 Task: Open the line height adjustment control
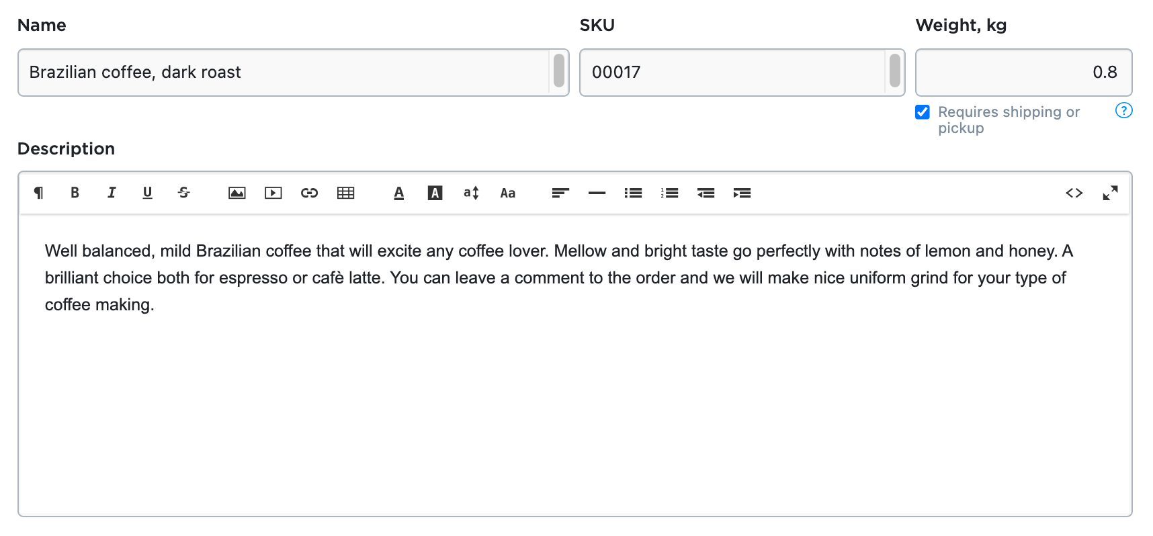click(x=470, y=193)
